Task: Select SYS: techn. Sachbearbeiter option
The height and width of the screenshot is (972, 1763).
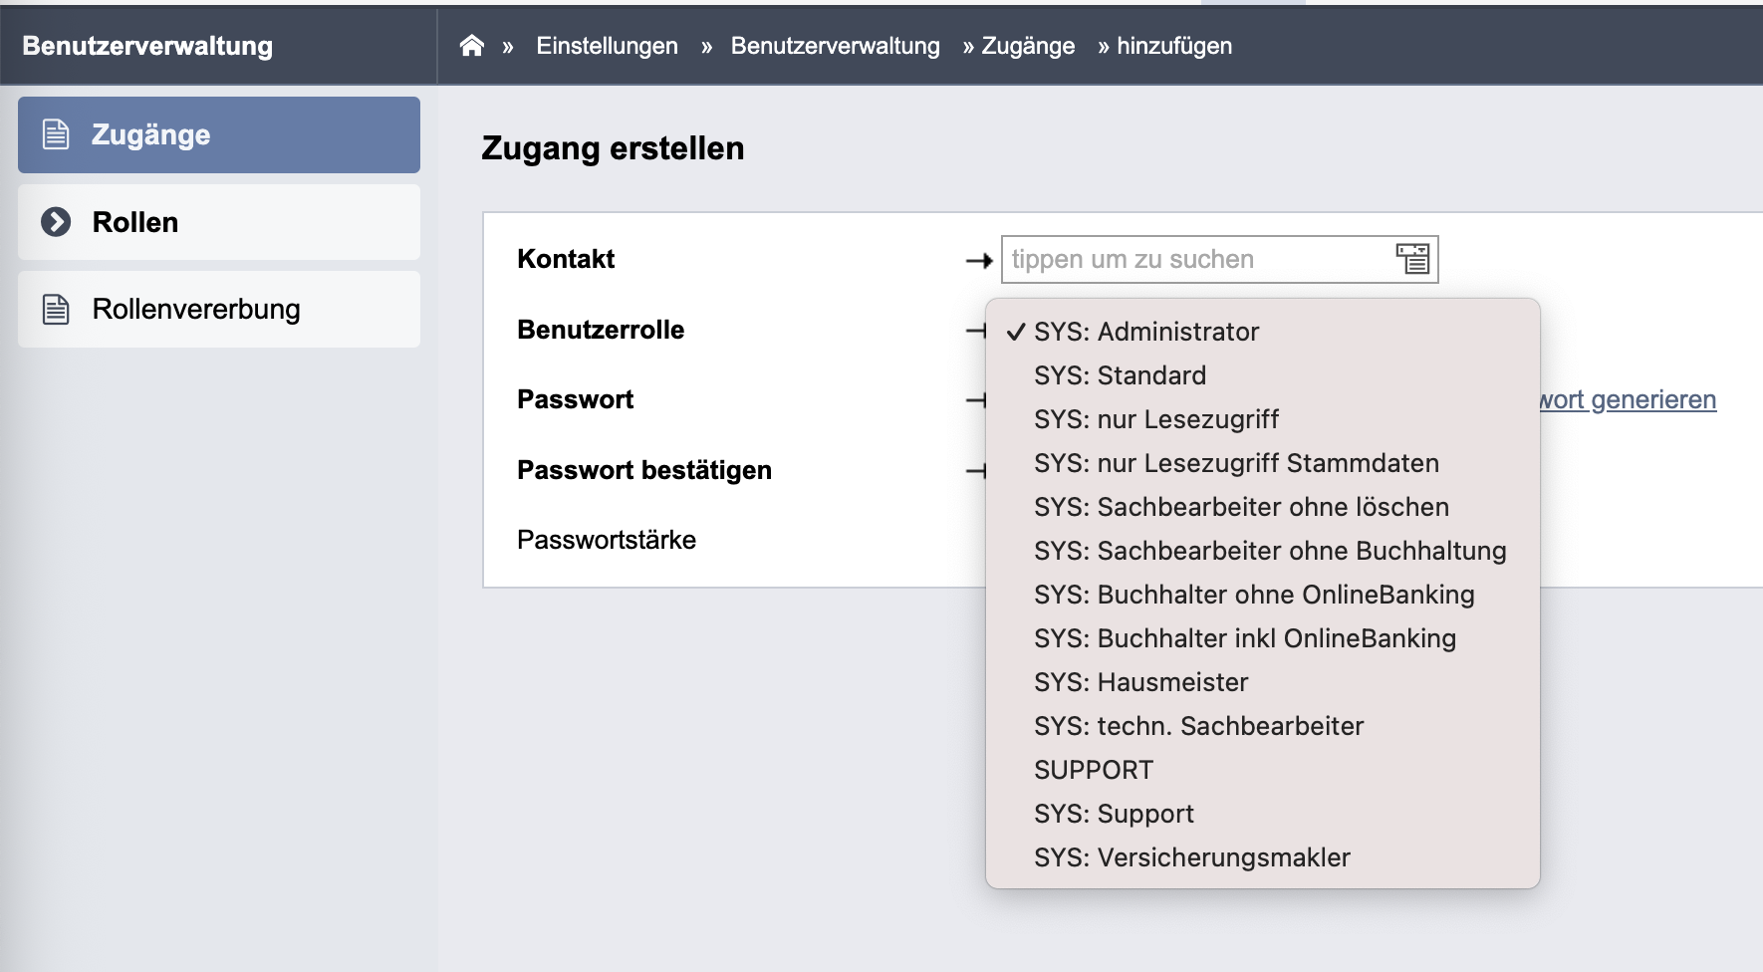Action: coord(1263,726)
